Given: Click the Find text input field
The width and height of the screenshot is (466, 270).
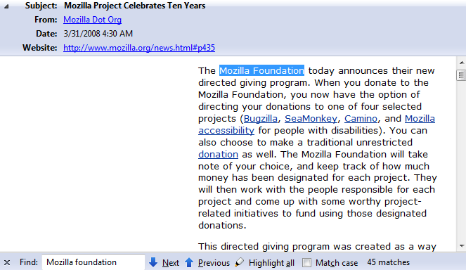Looking at the screenshot, I should coord(93,262).
